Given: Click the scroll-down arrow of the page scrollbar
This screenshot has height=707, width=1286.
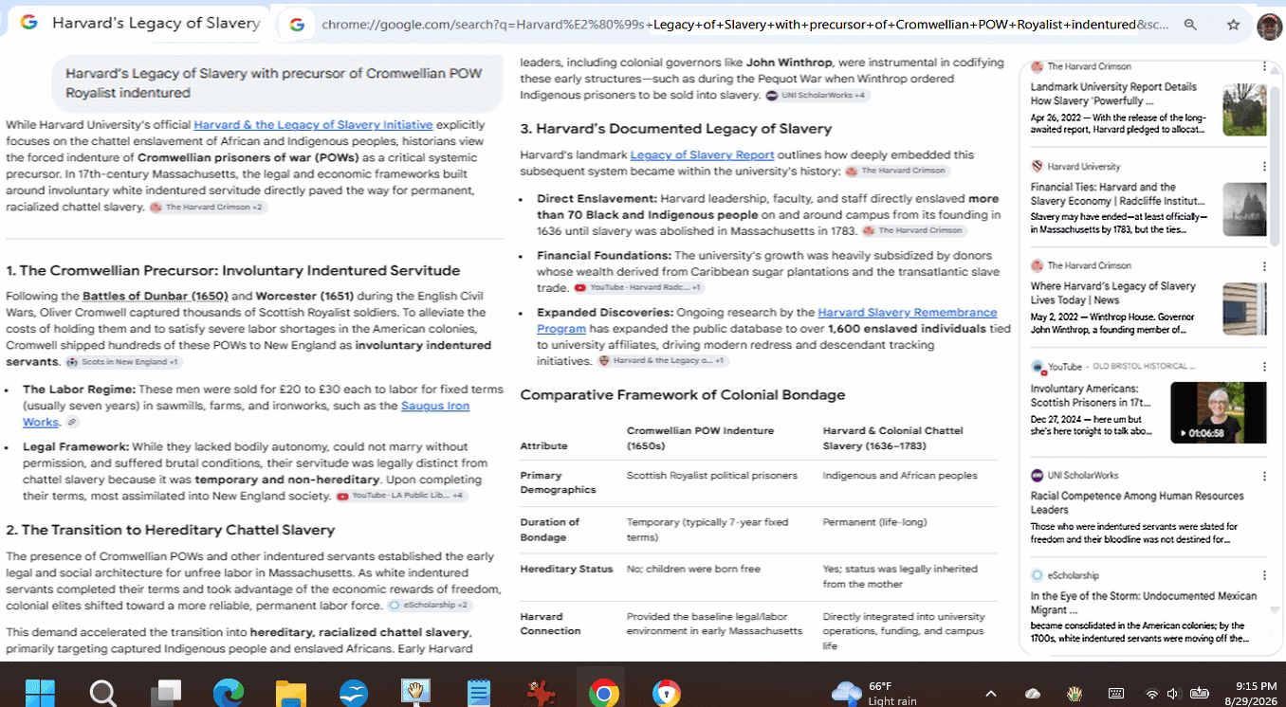Looking at the screenshot, I should [1276, 609].
